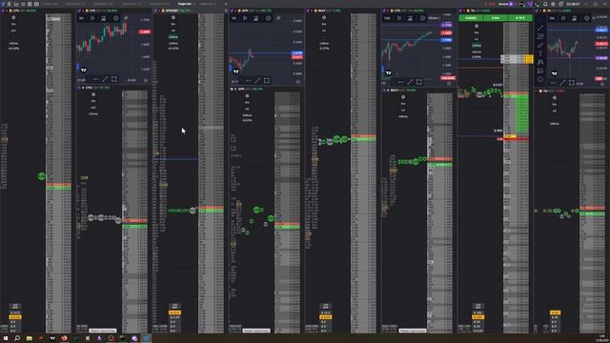Click the purple price label on the third chart axis
This screenshot has width=610, height=343.
click(446, 25)
